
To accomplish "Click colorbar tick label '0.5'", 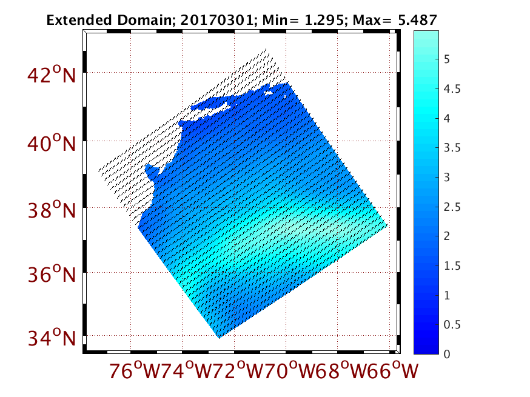I will 452,325.
